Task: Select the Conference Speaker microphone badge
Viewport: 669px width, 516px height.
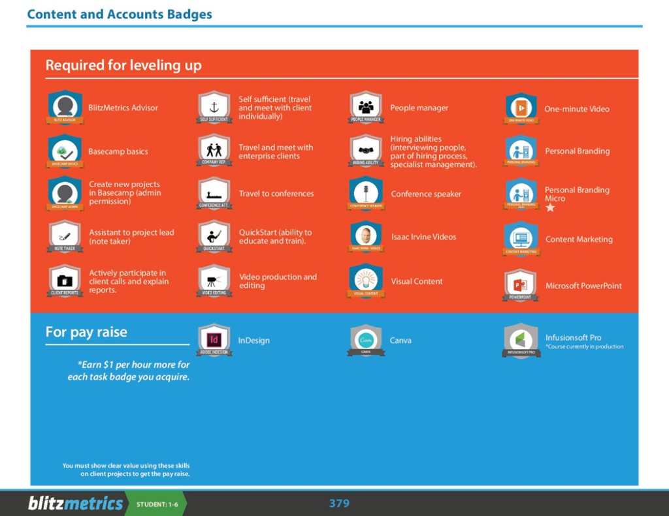Action: [x=366, y=194]
